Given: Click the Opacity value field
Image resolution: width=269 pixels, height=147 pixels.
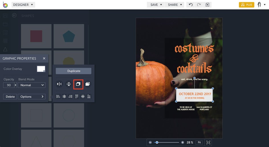Looking at the screenshot, I should pos(9,85).
